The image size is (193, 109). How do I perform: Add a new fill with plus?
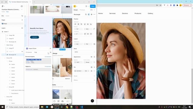[x=94, y=67]
